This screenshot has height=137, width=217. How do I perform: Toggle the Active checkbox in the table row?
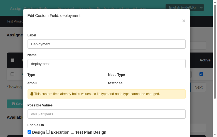pos(201,74)
